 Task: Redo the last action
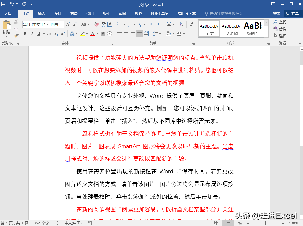click(24, 4)
